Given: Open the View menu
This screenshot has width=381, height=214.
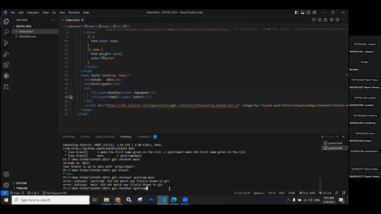Looking at the screenshot, I should pos(45,12).
